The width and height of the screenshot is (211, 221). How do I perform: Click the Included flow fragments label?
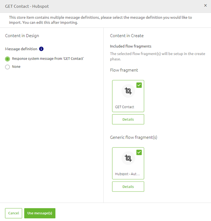(130, 46)
